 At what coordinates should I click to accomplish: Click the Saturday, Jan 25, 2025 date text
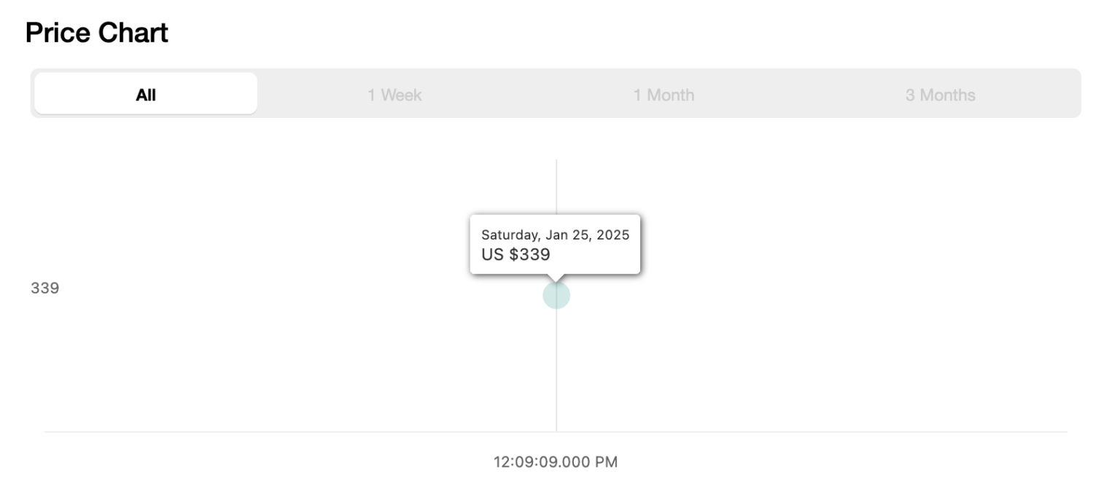[x=555, y=235]
